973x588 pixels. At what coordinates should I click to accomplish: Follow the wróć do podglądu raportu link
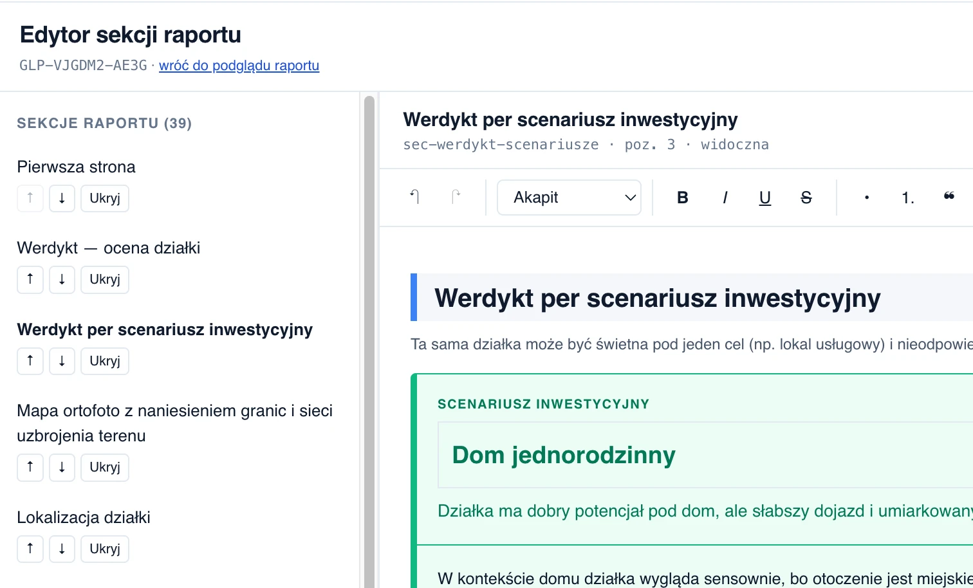point(239,66)
